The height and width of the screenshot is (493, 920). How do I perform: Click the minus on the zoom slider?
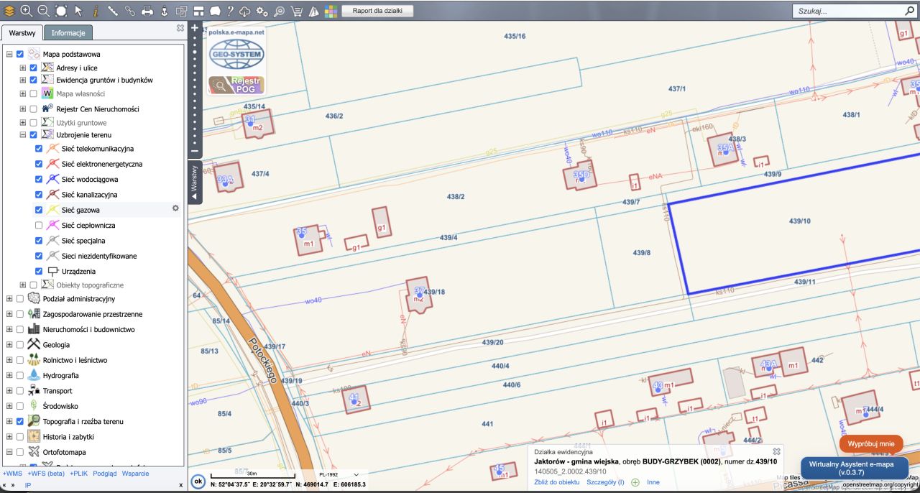[x=194, y=152]
